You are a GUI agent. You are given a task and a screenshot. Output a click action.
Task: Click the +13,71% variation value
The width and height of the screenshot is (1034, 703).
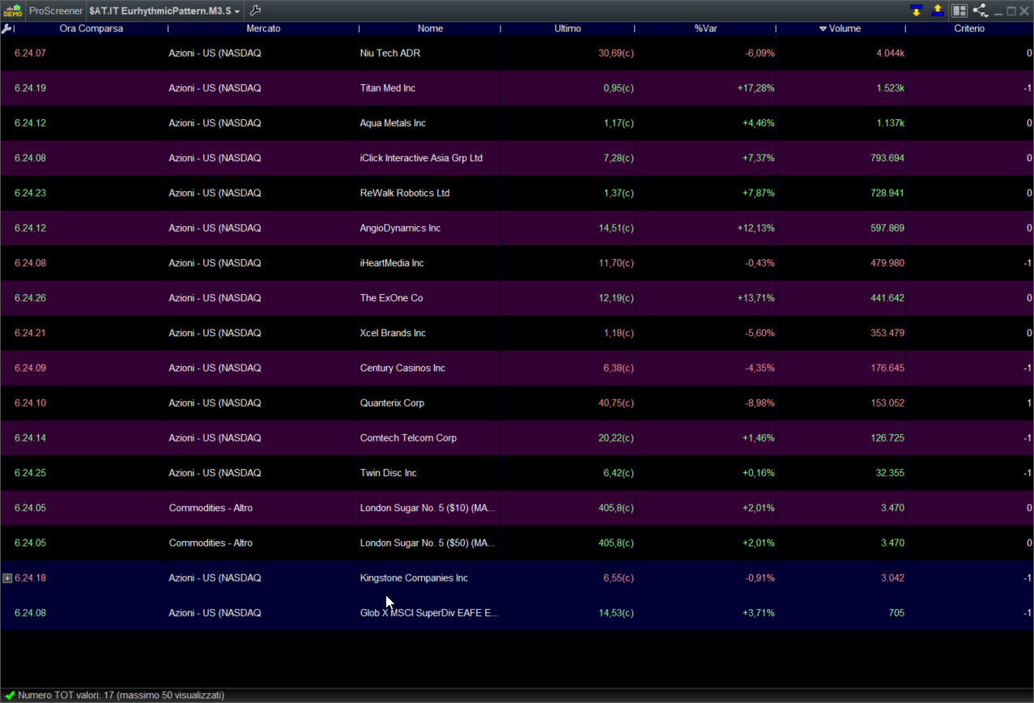coord(755,297)
